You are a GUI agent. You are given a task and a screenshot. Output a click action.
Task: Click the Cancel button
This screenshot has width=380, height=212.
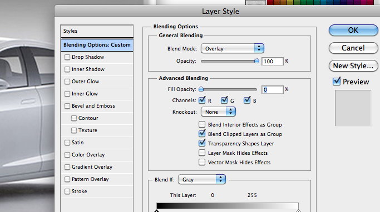(x=353, y=48)
